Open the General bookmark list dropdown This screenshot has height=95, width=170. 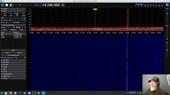[8, 27]
